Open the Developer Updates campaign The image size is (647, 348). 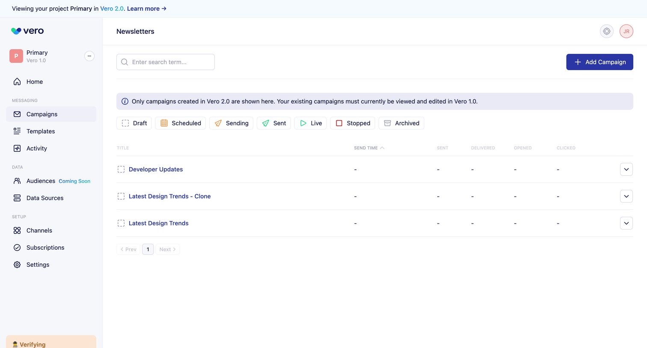tap(156, 169)
